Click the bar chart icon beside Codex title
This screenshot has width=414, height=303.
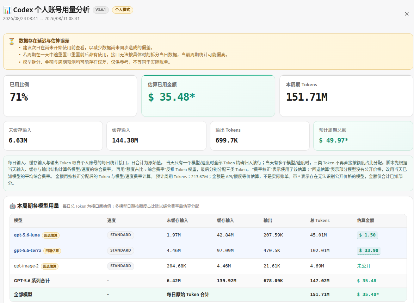(x=7, y=10)
